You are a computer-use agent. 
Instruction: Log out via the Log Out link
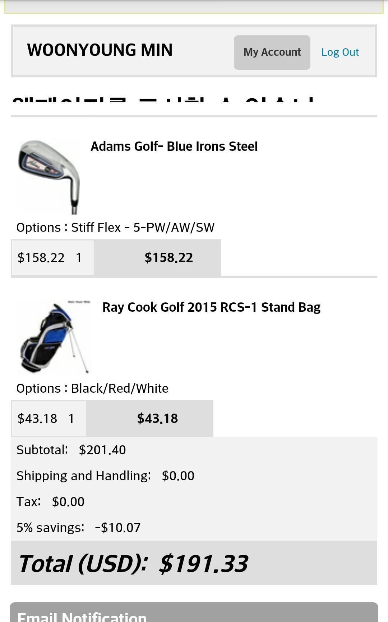point(340,53)
